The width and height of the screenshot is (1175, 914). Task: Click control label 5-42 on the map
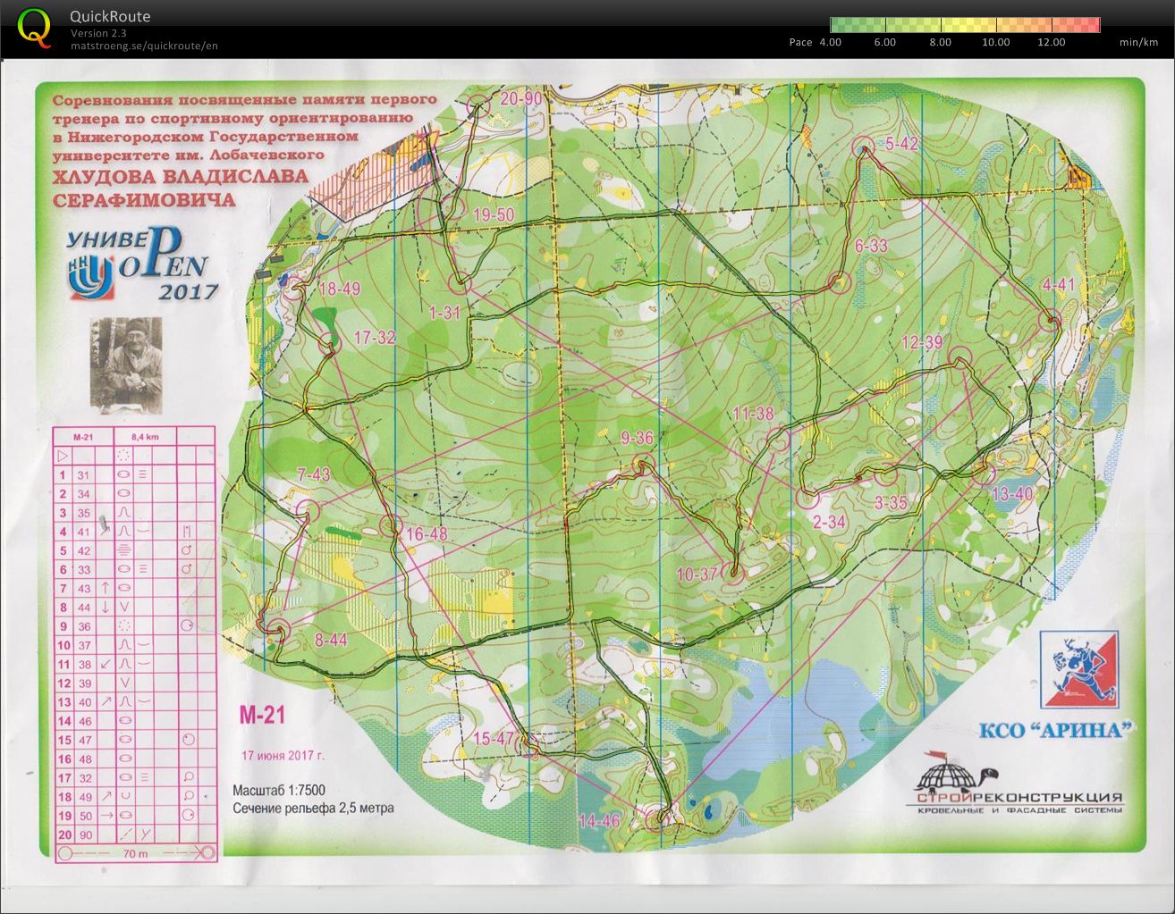pos(902,144)
